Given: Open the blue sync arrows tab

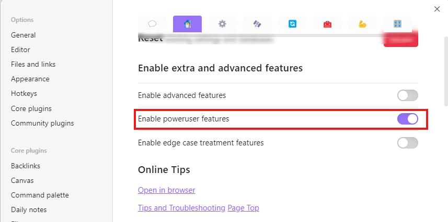Looking at the screenshot, I should coord(292,24).
